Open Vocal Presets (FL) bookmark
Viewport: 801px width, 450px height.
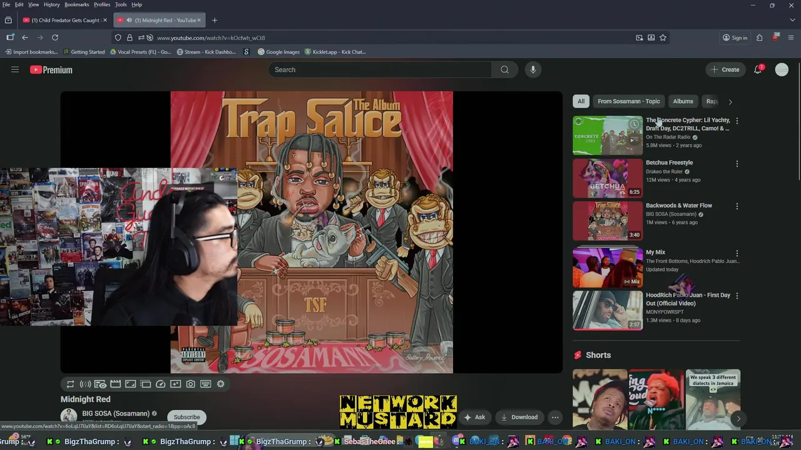click(x=140, y=52)
